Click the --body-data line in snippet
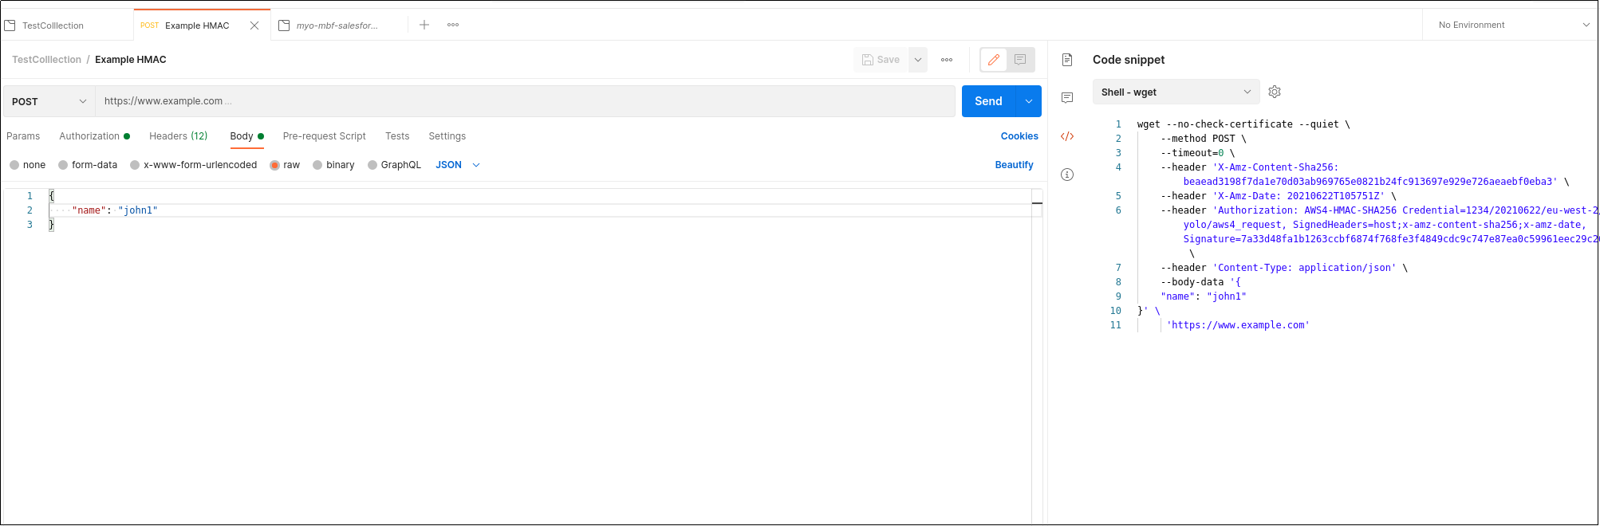This screenshot has height=526, width=1600. (1200, 282)
